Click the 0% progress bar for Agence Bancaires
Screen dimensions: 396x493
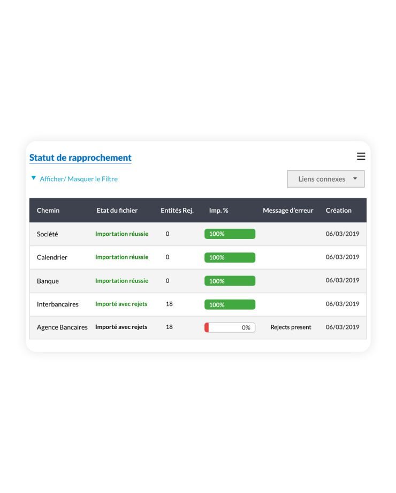coord(230,327)
